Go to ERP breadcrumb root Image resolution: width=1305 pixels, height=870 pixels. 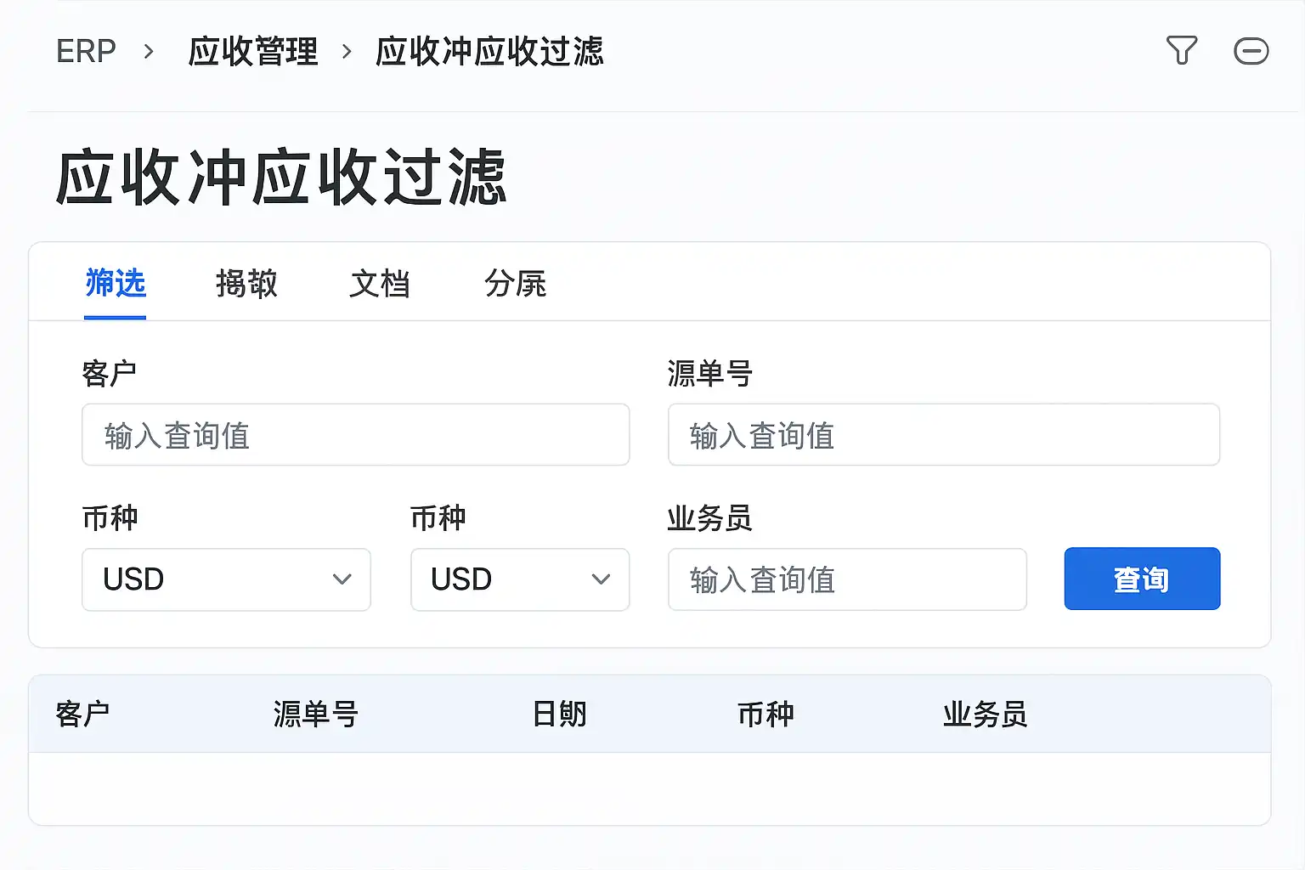[x=86, y=52]
